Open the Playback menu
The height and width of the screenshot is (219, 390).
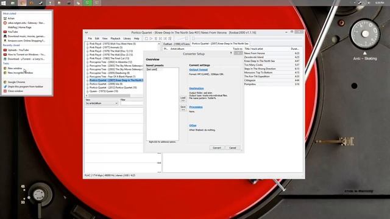[115, 38]
